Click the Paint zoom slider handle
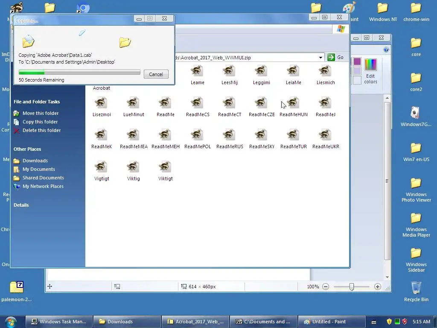The height and width of the screenshot is (328, 437). (x=352, y=287)
